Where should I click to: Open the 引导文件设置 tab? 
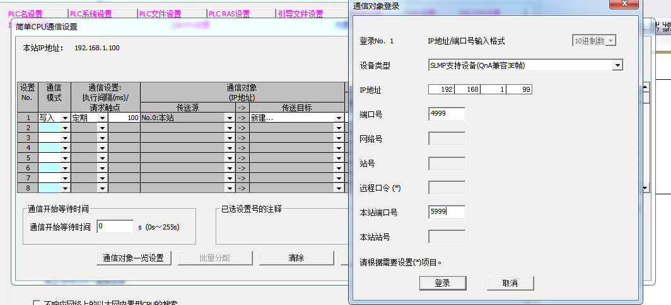[300, 14]
